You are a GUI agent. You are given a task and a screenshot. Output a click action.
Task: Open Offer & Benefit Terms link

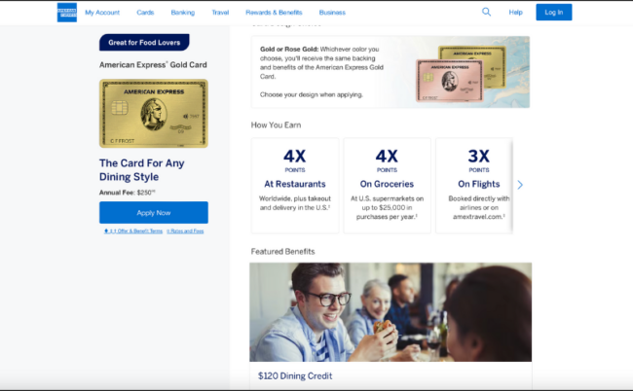131,231
